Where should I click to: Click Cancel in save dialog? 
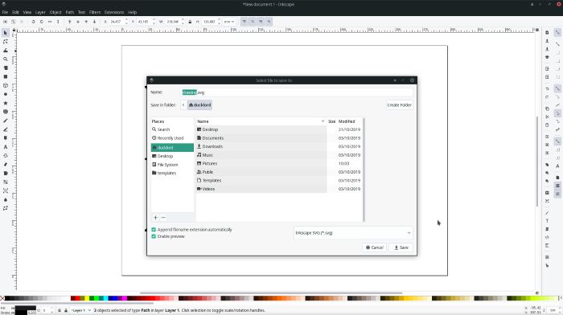(375, 247)
